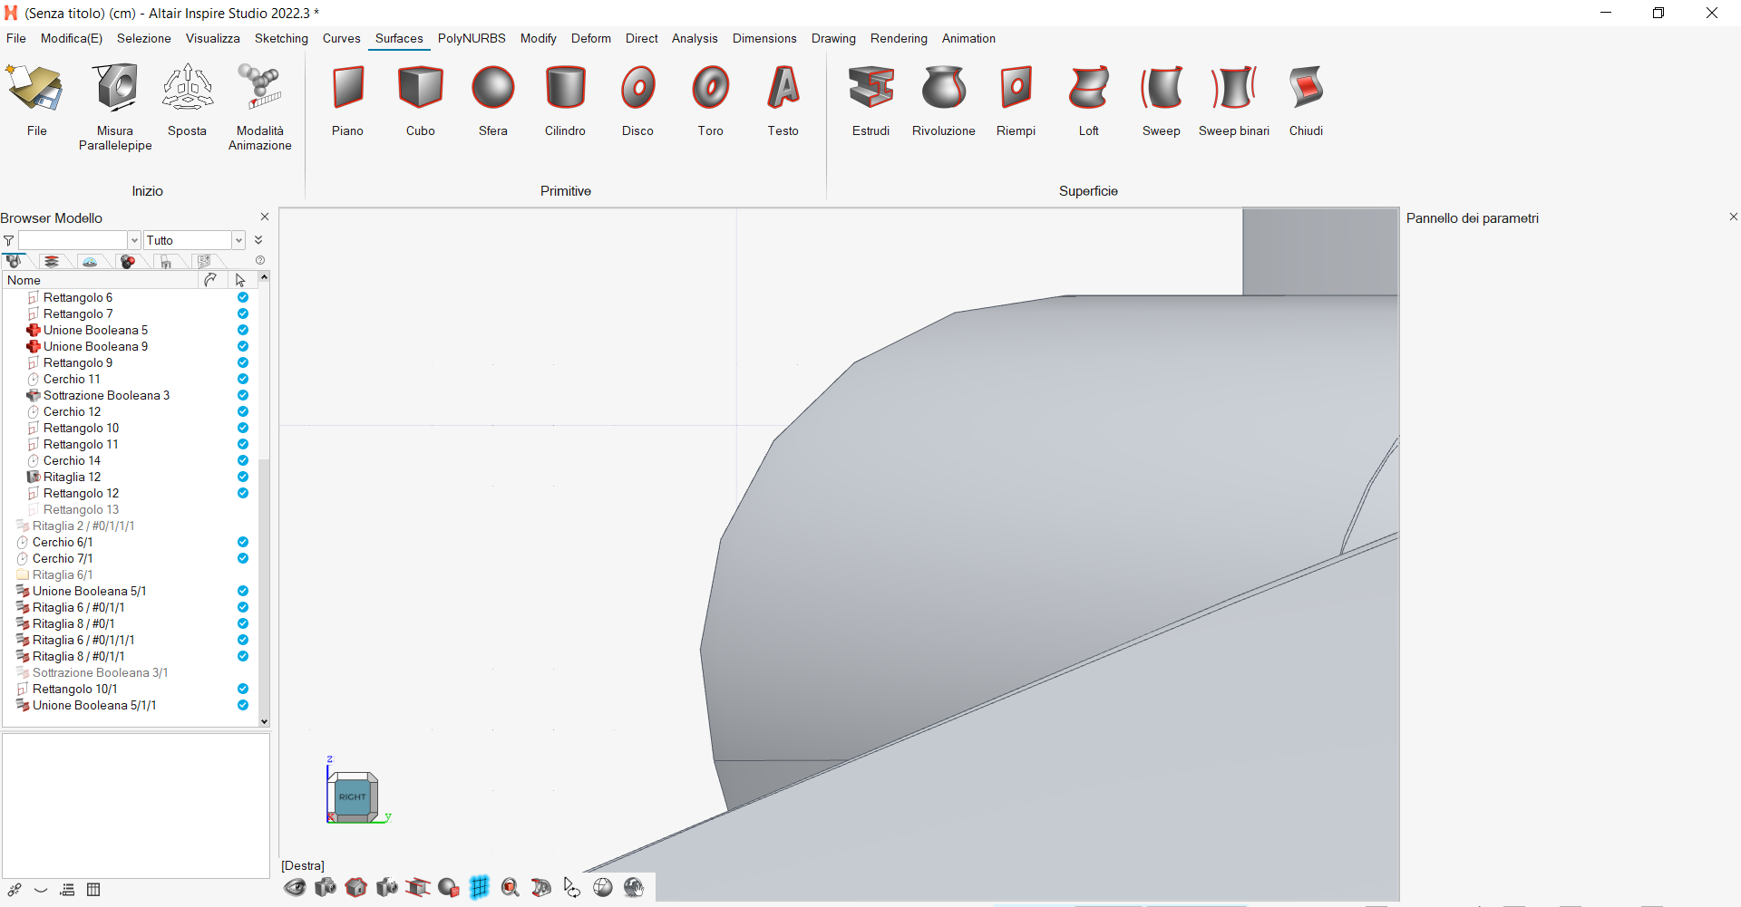1741x907 pixels.
Task: Toggle visibility of Sottrazione Booleana 3
Action: 243,395
